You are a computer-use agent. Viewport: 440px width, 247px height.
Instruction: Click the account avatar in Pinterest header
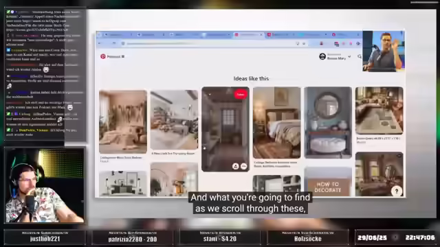322,56
